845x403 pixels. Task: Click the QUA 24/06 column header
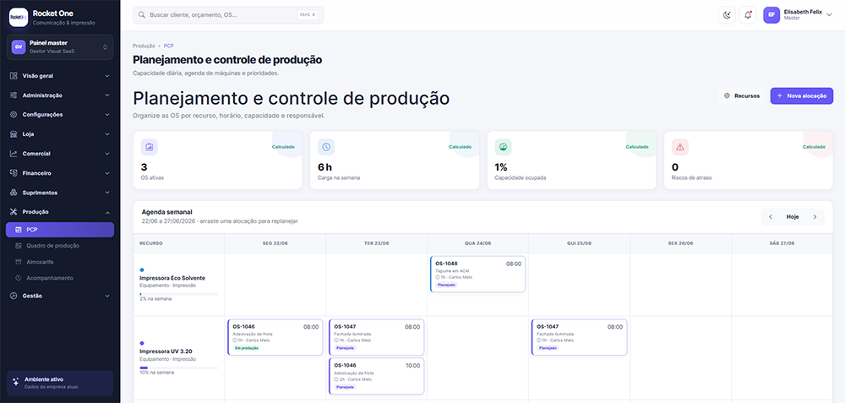coord(477,243)
